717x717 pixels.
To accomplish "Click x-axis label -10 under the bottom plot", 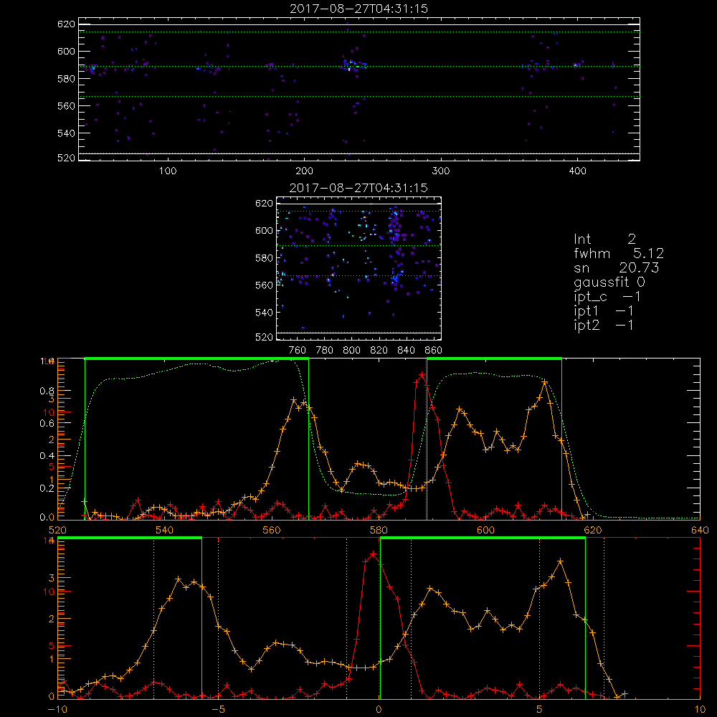I will [57, 709].
